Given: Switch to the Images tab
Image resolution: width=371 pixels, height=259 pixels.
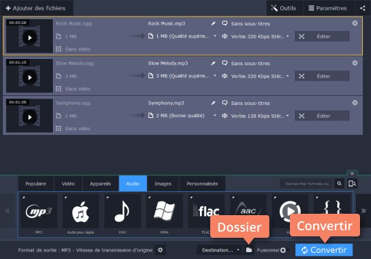Looking at the screenshot, I should pyautogui.click(x=163, y=184).
